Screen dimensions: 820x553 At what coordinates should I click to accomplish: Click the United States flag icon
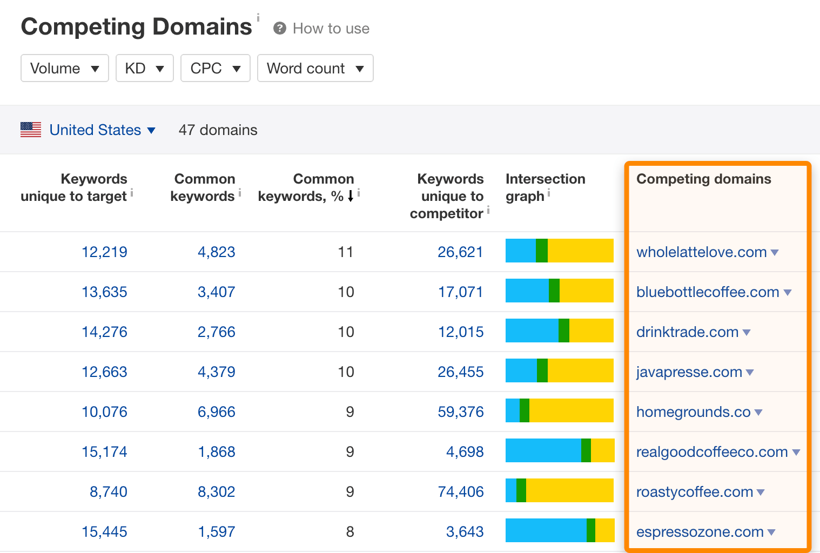[31, 130]
